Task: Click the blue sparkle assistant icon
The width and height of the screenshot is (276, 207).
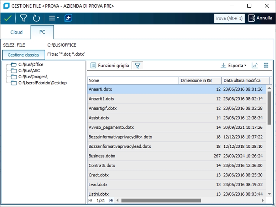Action: [x=68, y=18]
